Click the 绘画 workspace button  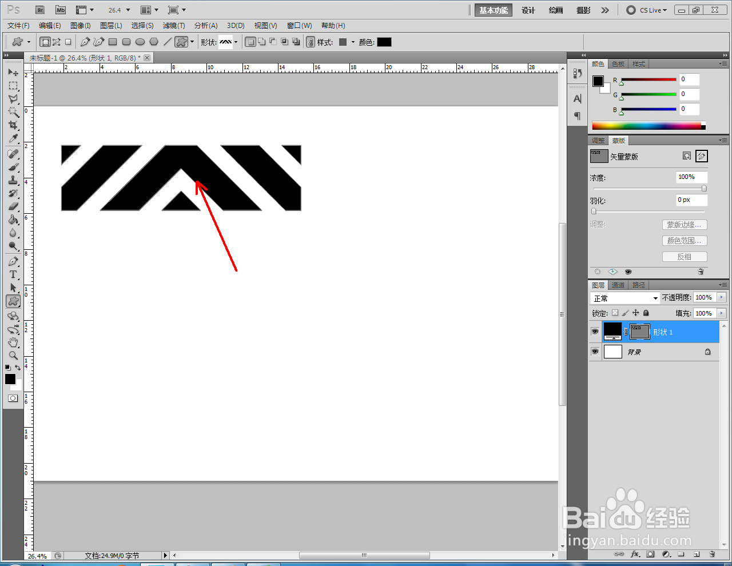click(x=556, y=10)
